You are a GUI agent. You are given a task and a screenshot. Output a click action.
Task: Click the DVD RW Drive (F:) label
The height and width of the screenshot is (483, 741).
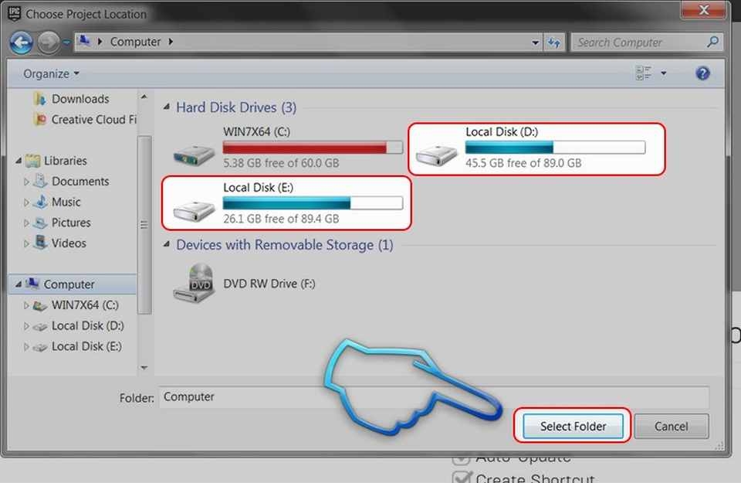point(269,284)
